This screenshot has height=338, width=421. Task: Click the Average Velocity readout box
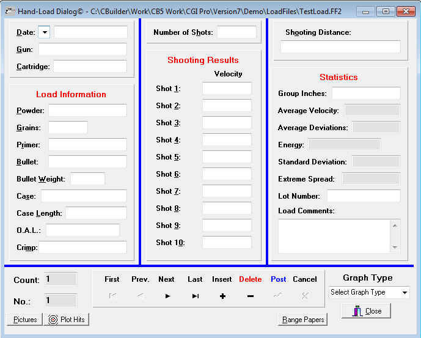pyautogui.click(x=372, y=111)
